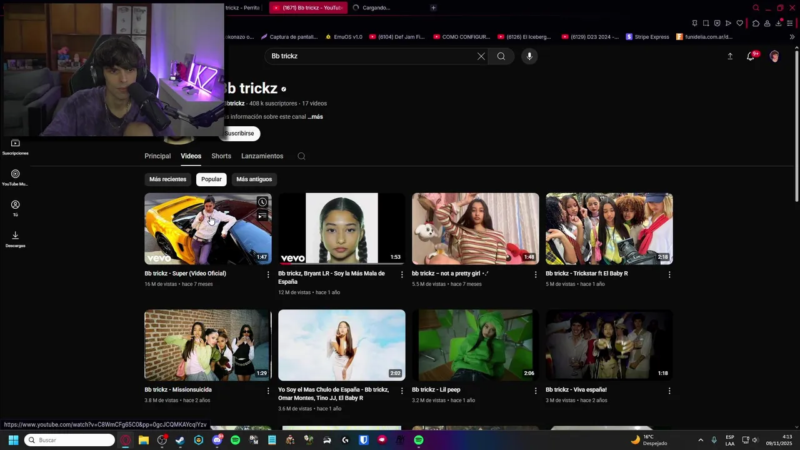Open options for Lil peep video
The height and width of the screenshot is (450, 800).
(x=536, y=391)
